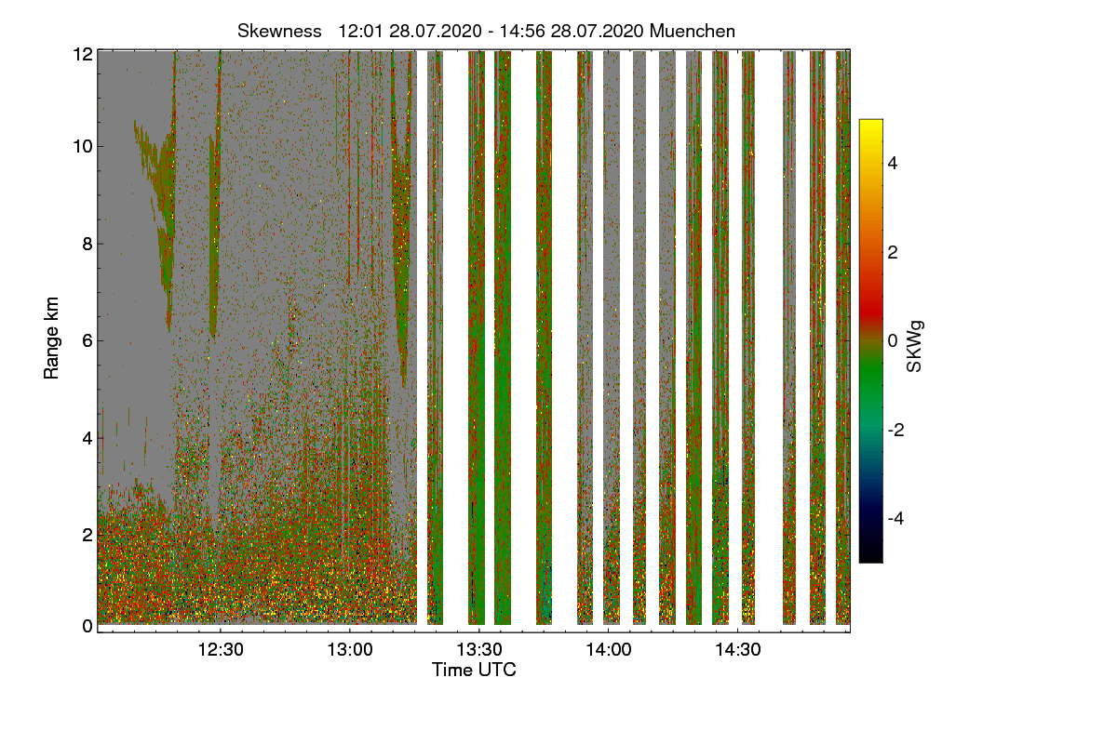Click the yellow top of the colorbar
This screenshot has height=744, width=1117.
point(870,125)
